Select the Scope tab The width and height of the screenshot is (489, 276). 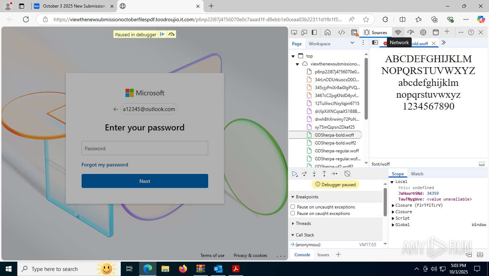pyautogui.click(x=398, y=174)
